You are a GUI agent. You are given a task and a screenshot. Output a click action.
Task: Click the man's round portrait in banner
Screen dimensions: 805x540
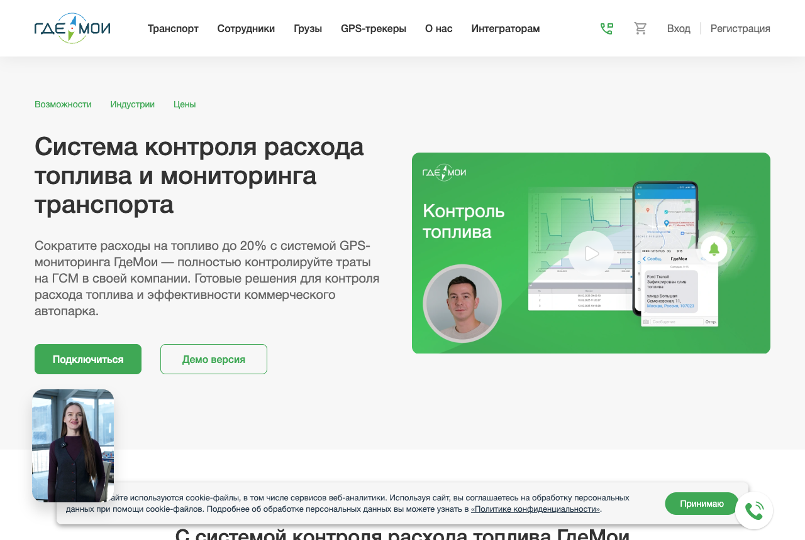point(462,303)
